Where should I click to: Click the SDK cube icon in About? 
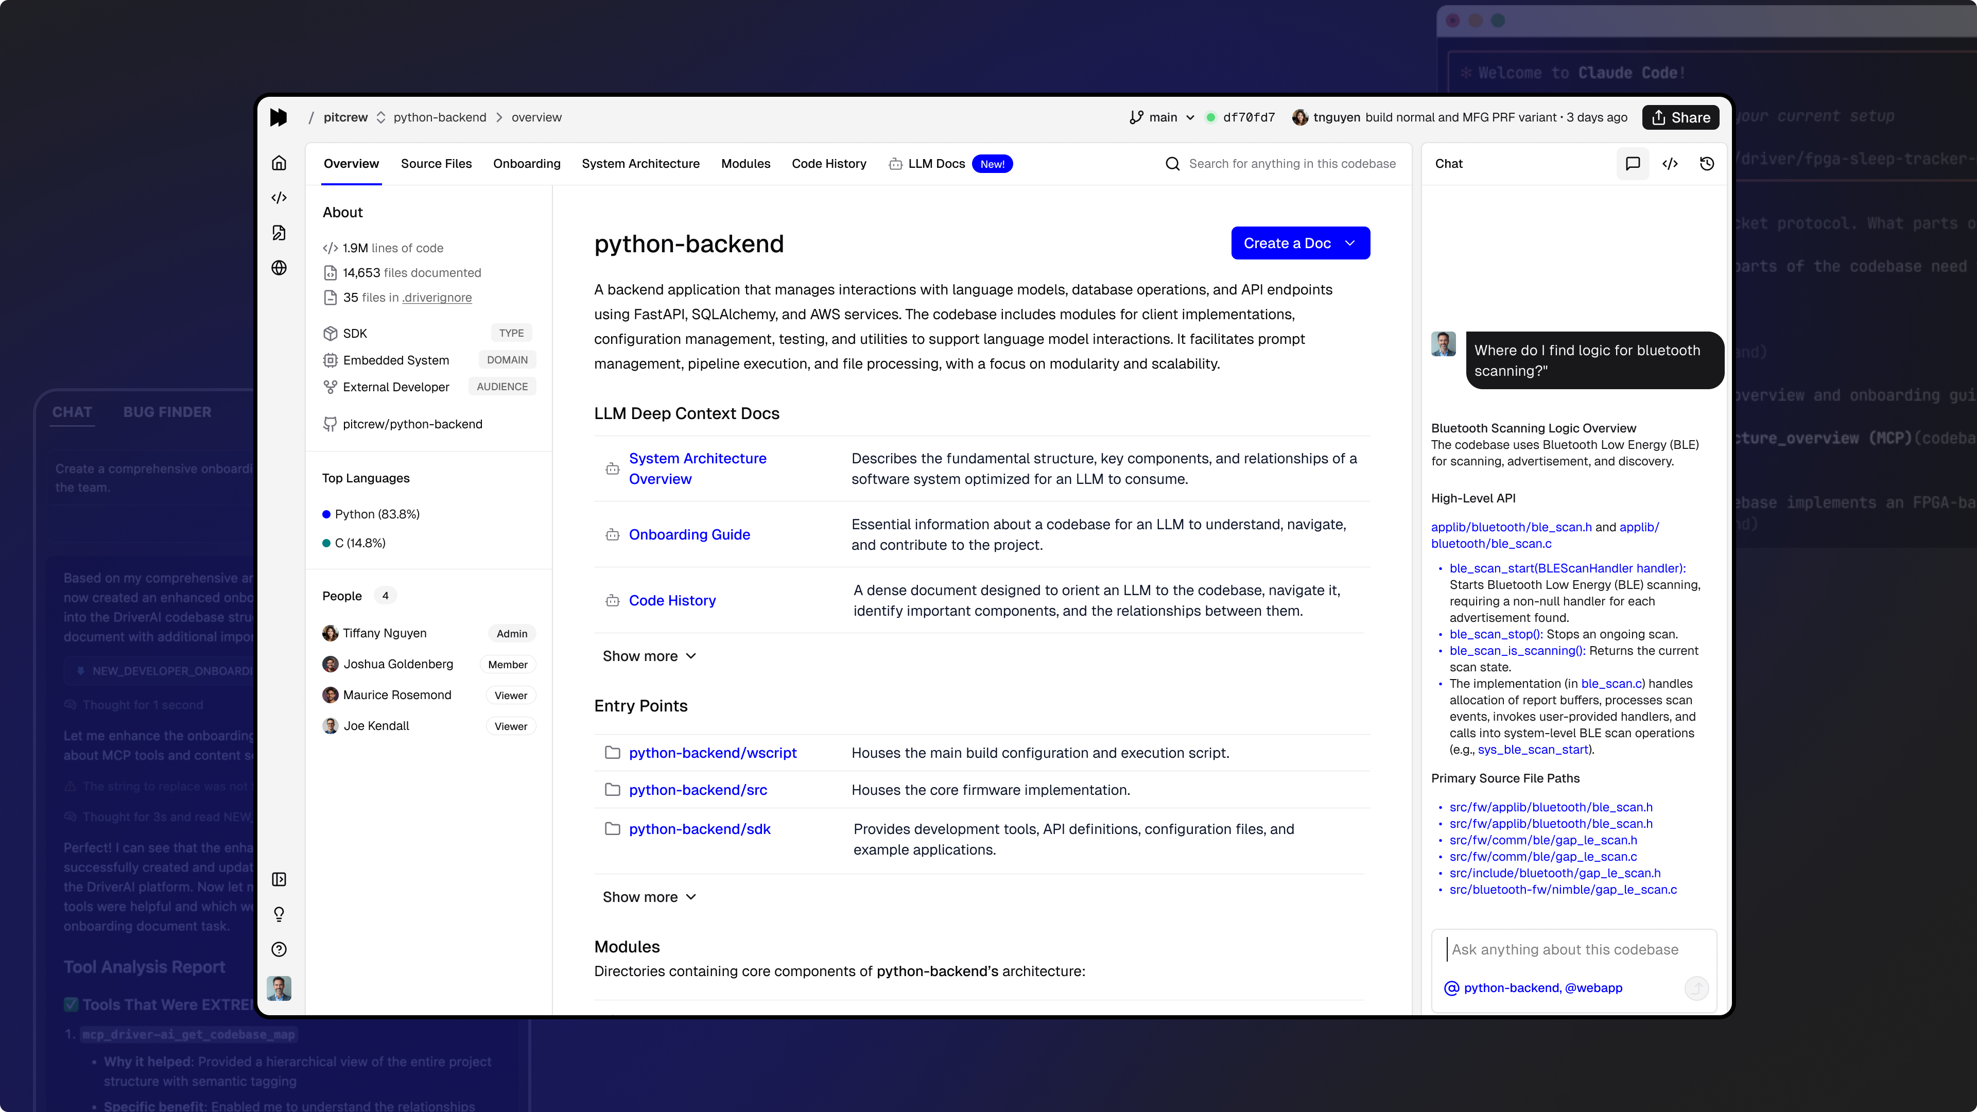(330, 333)
